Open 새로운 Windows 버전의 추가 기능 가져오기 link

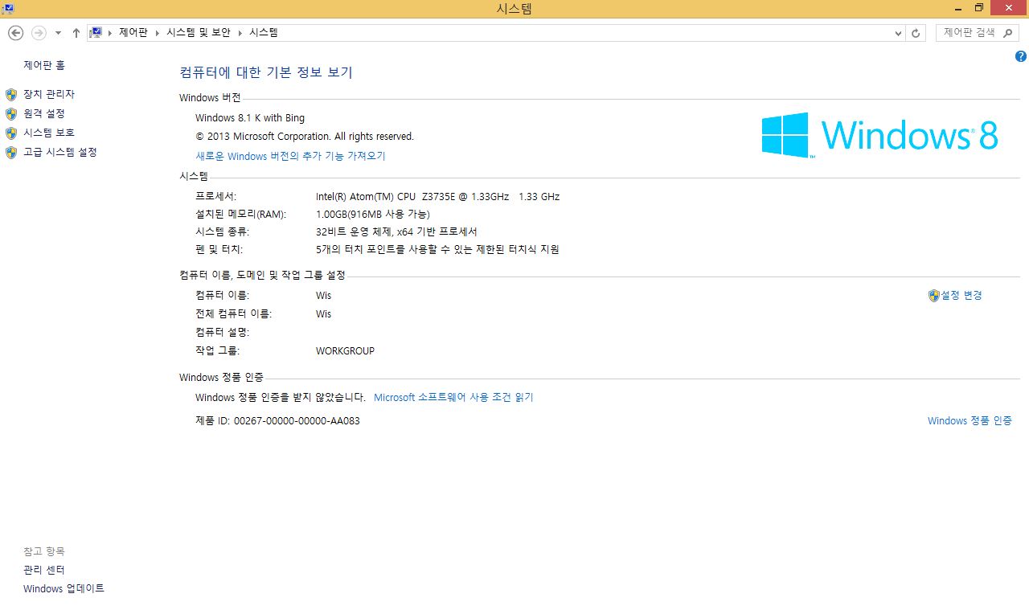click(291, 156)
